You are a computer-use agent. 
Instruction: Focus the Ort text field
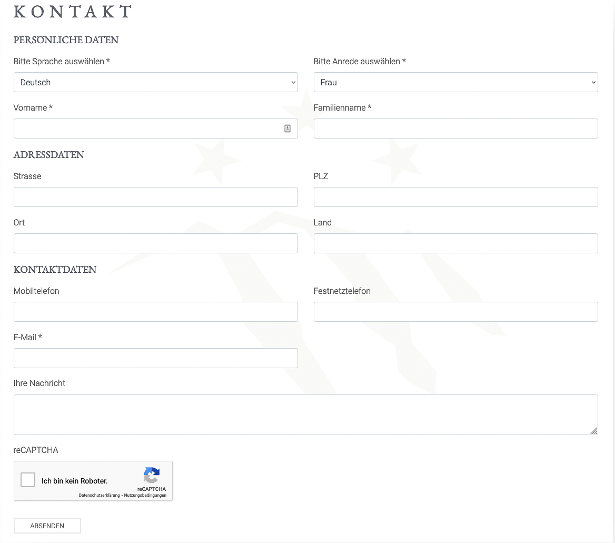[x=155, y=243]
